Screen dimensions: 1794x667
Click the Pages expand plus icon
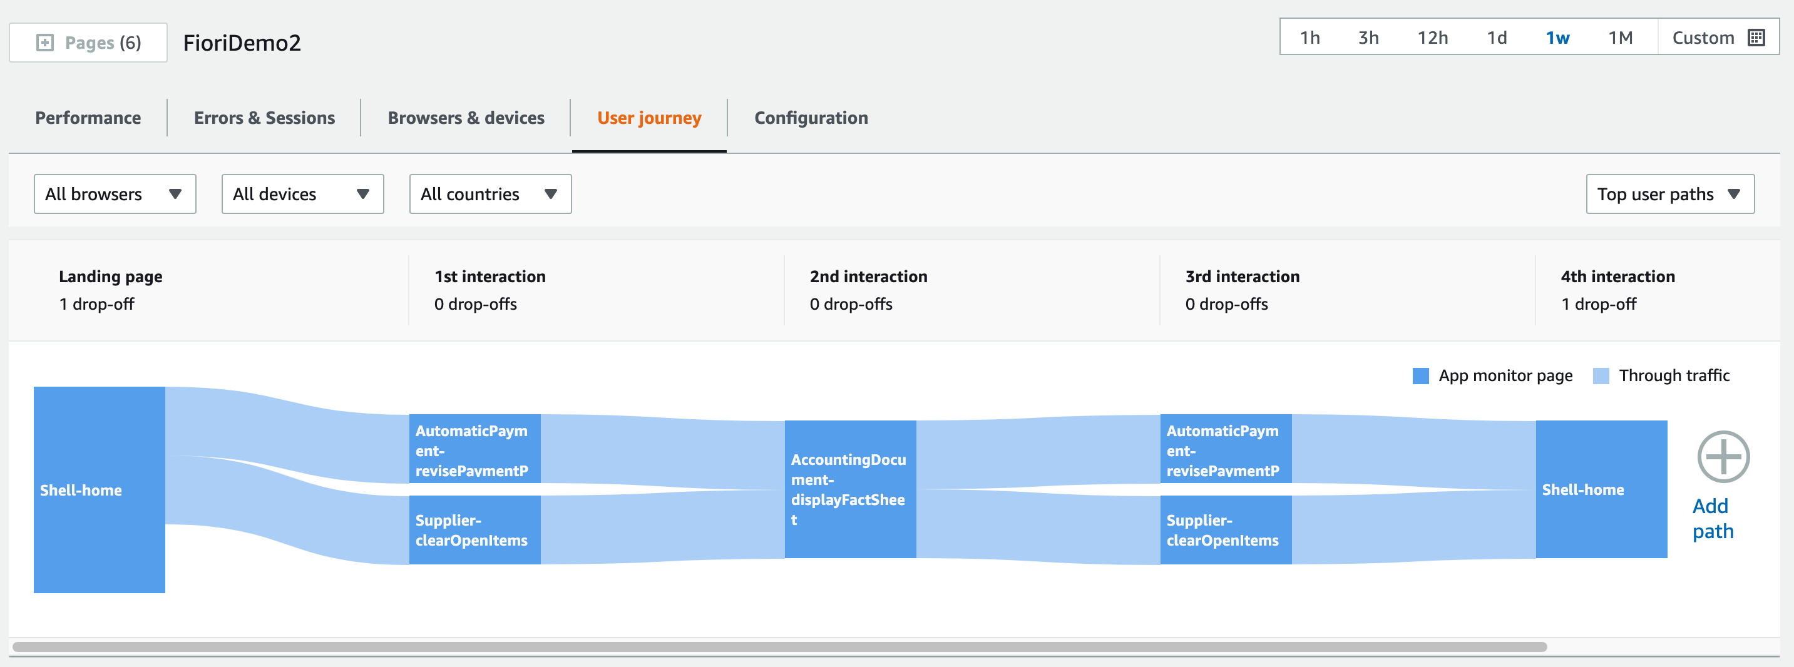(x=44, y=43)
